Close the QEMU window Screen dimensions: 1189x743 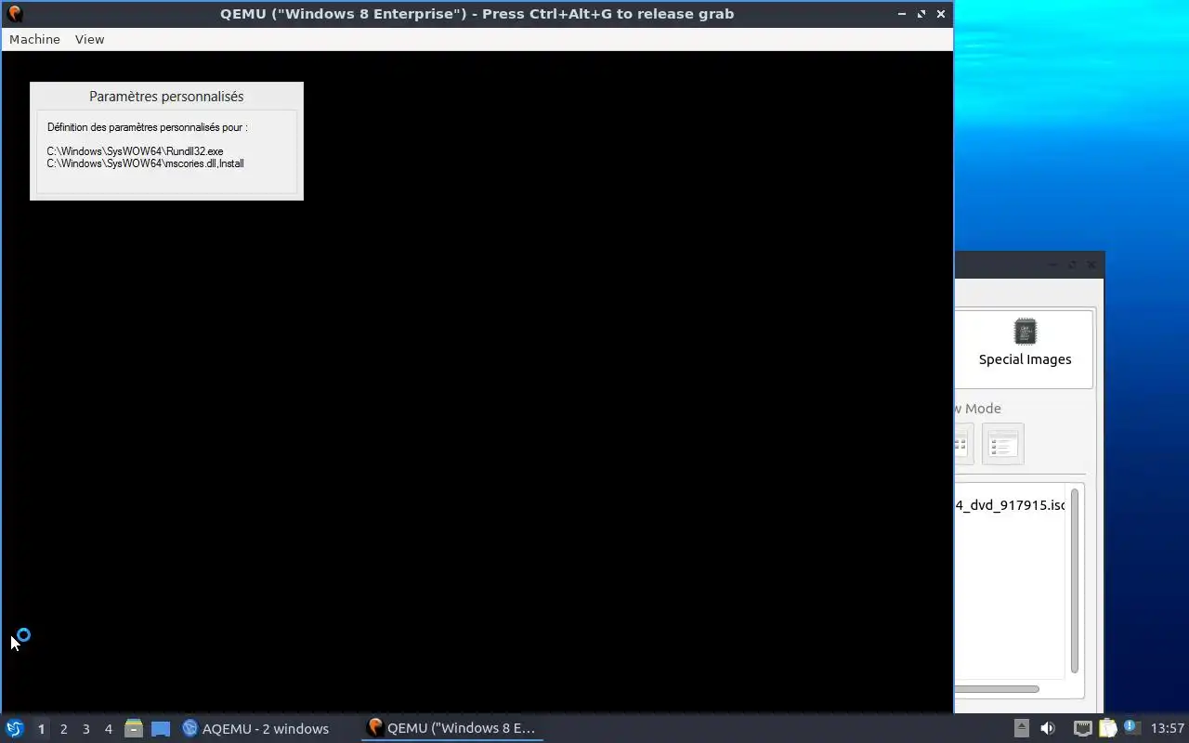coord(941,14)
